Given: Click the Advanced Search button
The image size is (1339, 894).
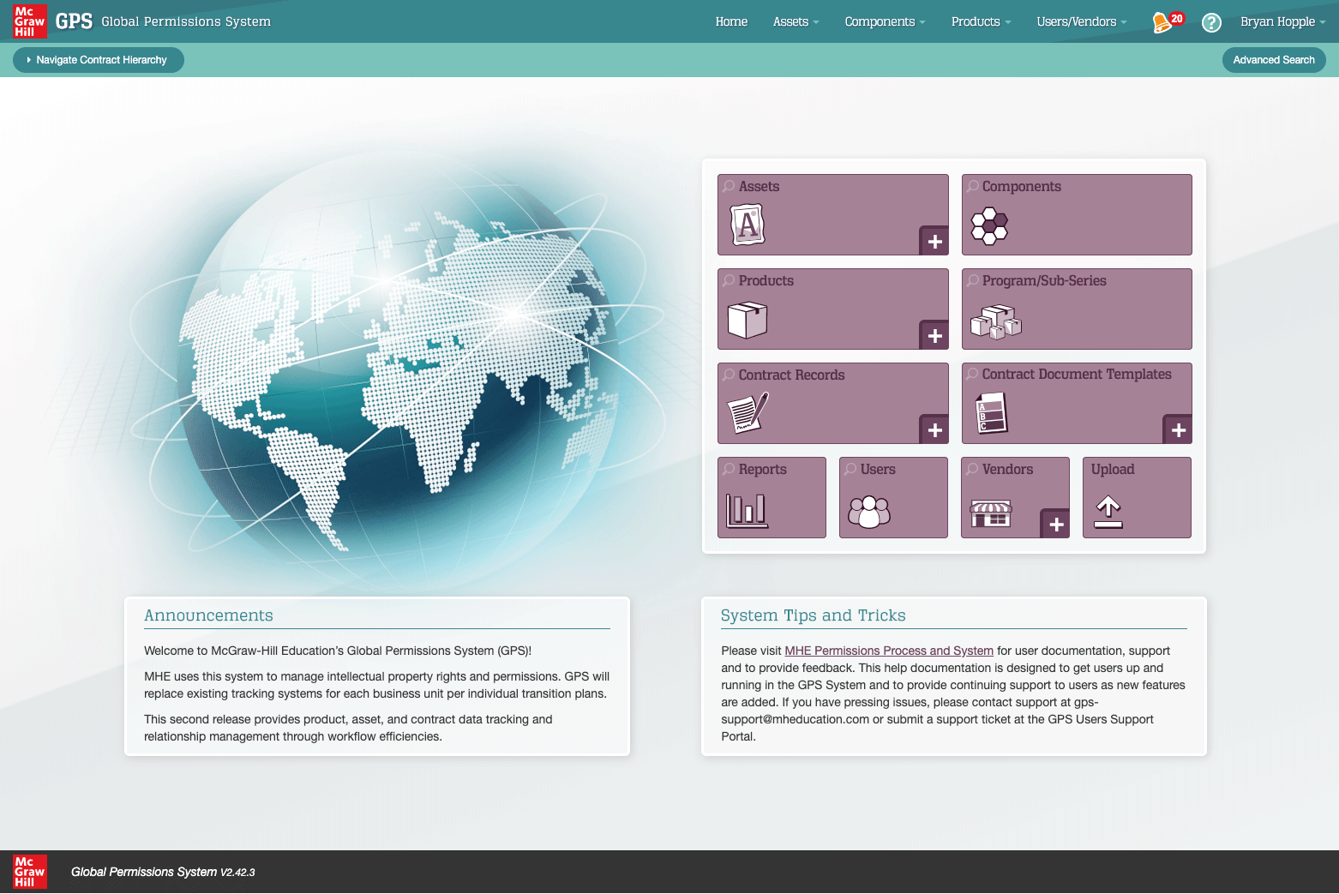Looking at the screenshot, I should point(1273,60).
